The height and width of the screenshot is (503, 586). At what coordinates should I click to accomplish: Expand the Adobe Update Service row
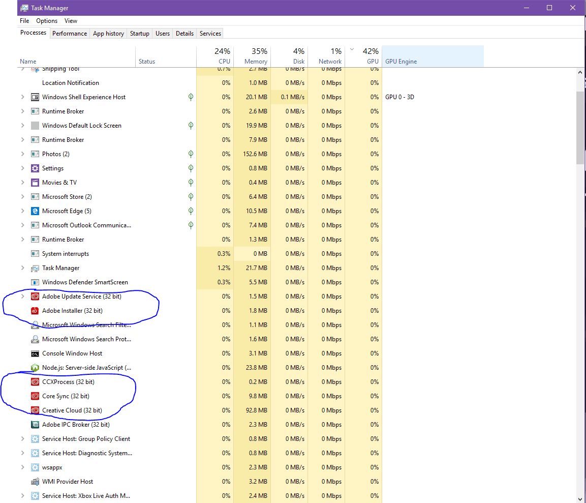click(x=23, y=297)
